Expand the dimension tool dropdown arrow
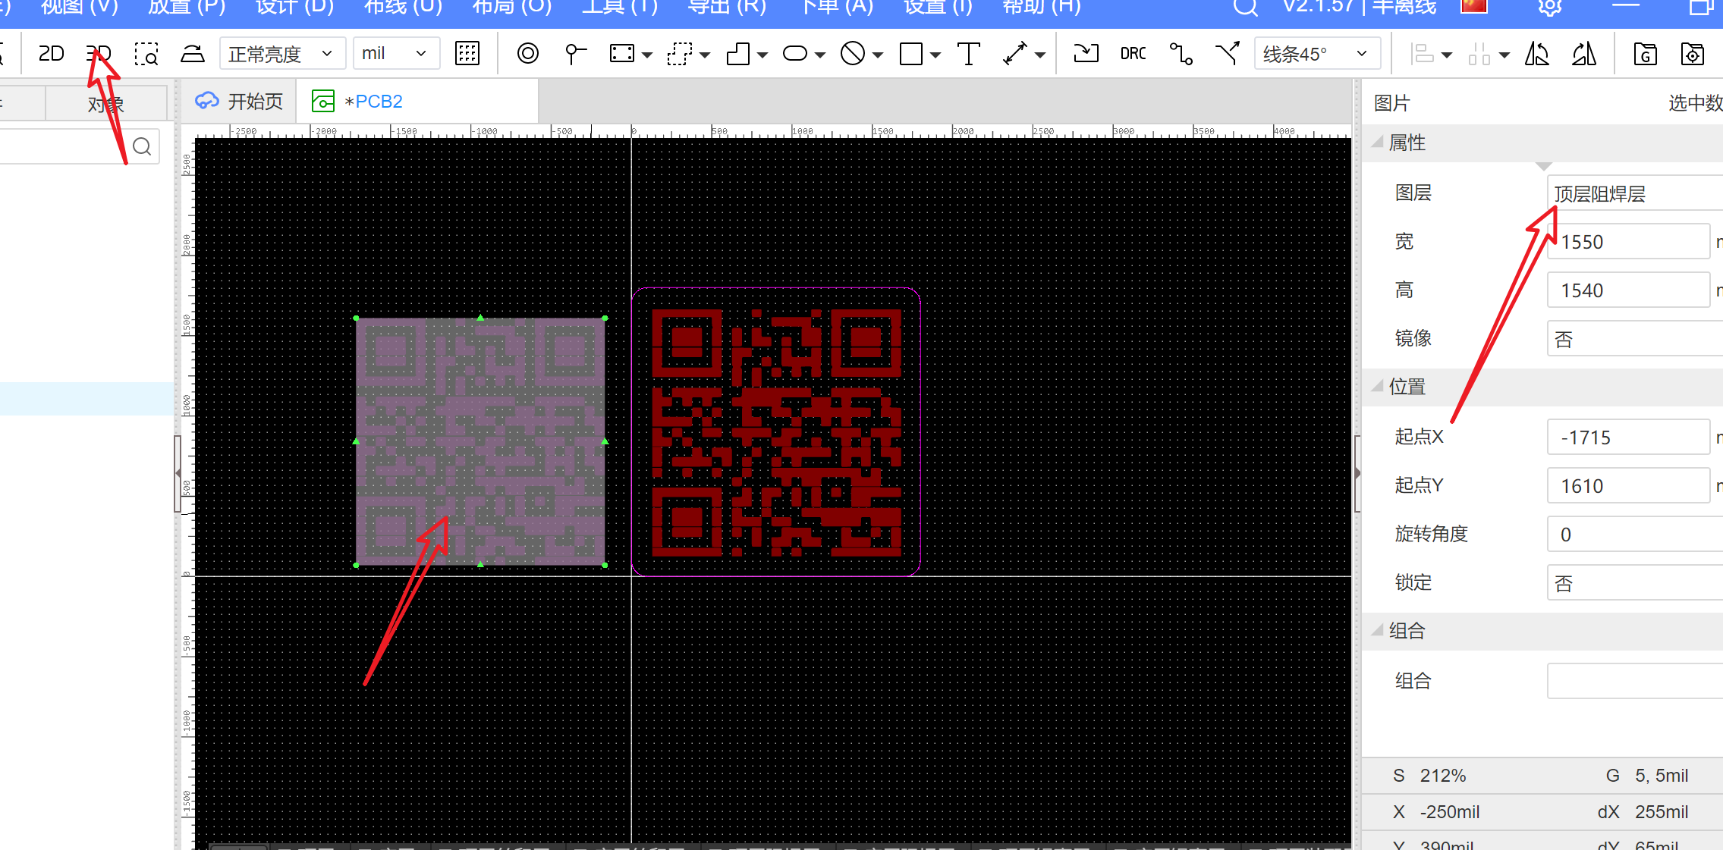Screen dimensions: 1723x850 [x=1040, y=55]
